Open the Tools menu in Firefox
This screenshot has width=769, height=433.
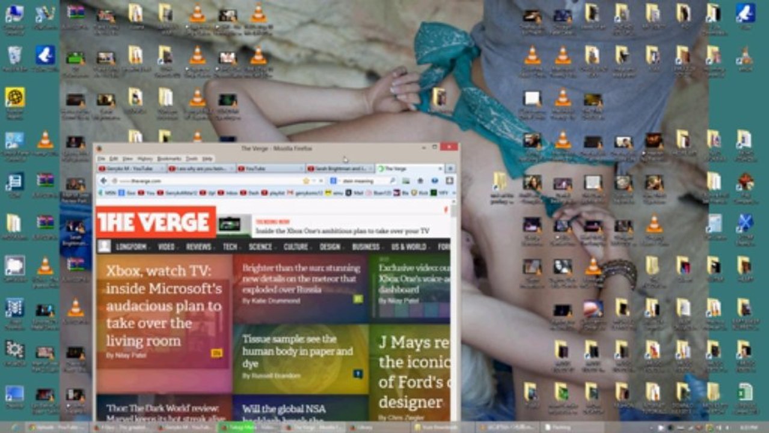coord(191,158)
